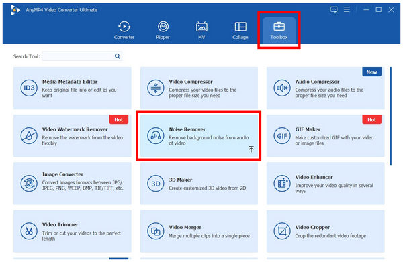Screen dimensions: 403x262
Task: Open the hamburger menu in title bar
Action: [x=347, y=10]
